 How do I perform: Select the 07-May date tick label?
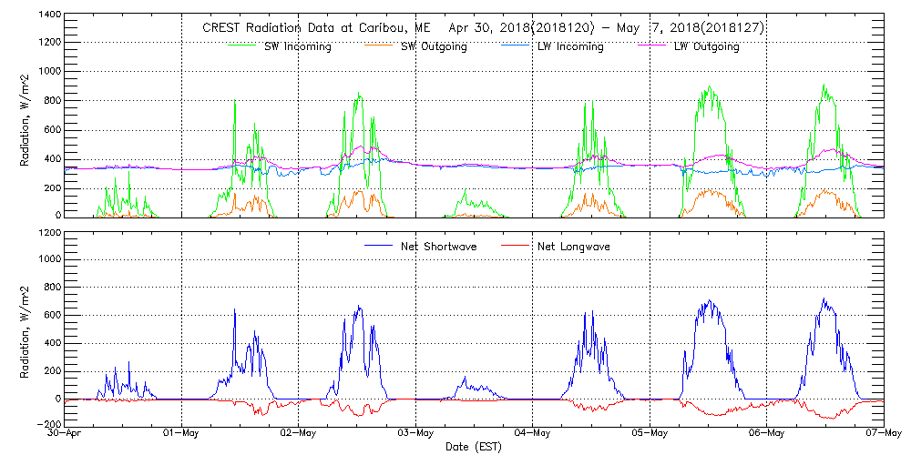883,433
